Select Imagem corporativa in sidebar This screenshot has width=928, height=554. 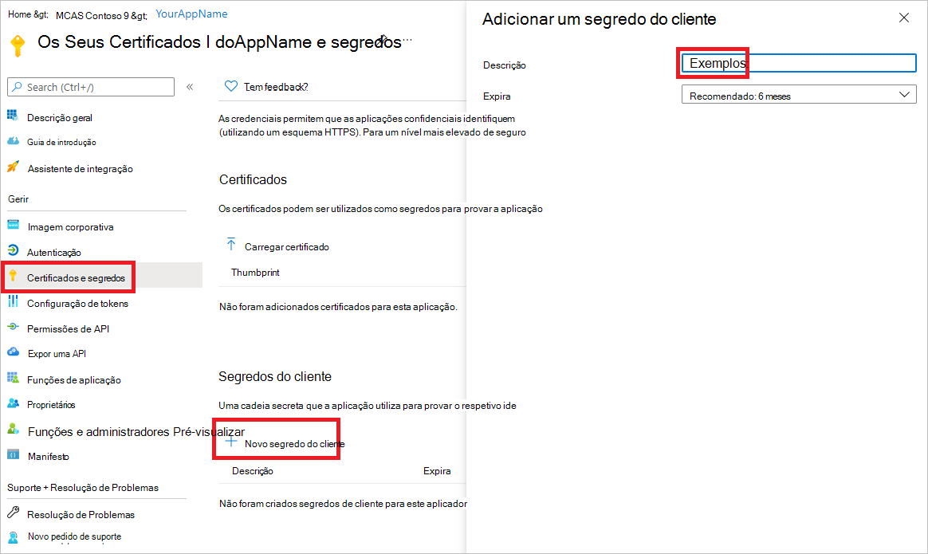pos(70,226)
